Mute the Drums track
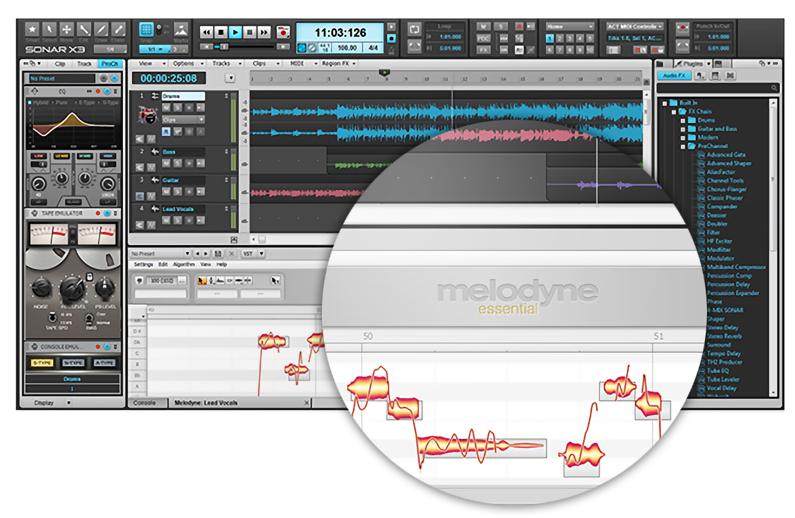 167,107
